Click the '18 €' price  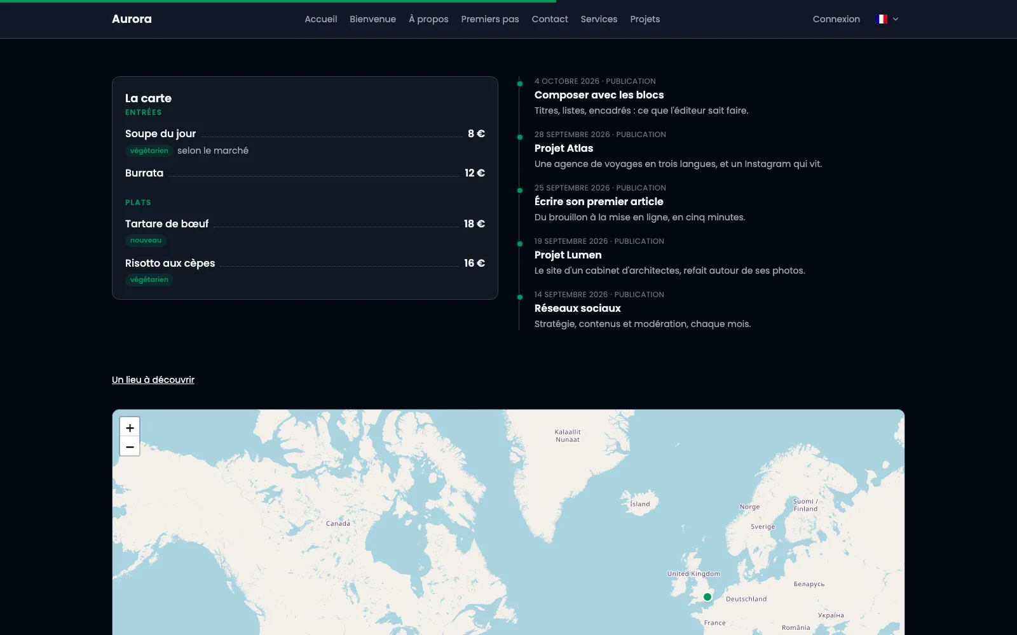[x=474, y=224]
